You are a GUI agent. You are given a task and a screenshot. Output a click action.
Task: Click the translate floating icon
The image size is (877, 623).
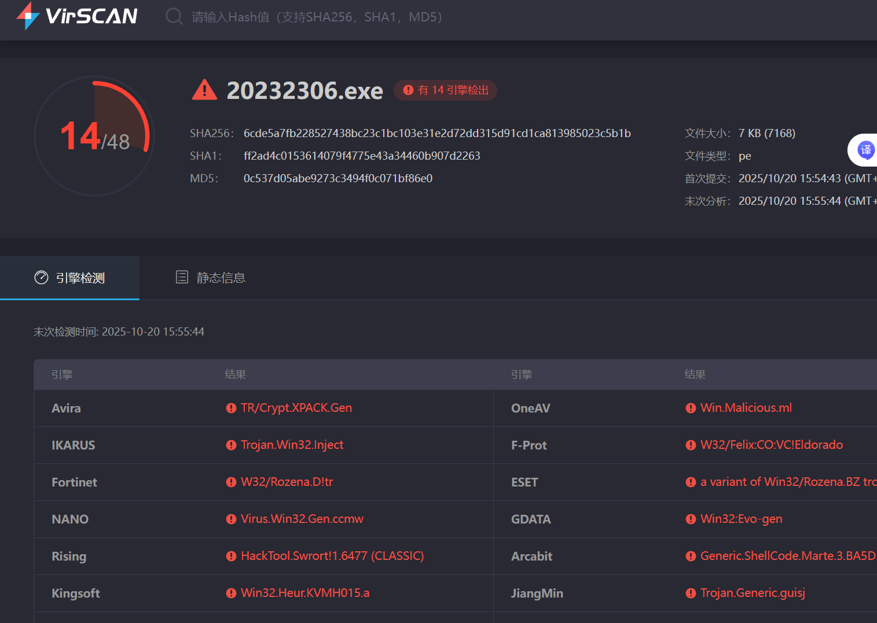pos(865,150)
